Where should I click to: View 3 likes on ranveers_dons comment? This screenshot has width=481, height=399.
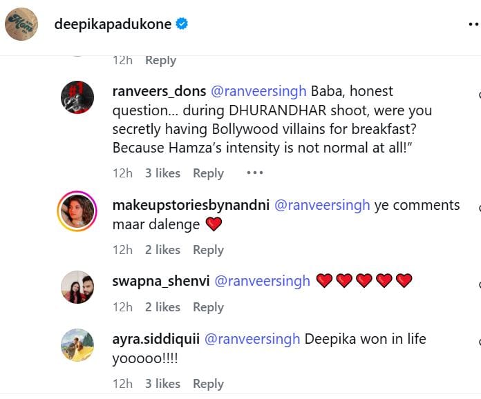(162, 173)
